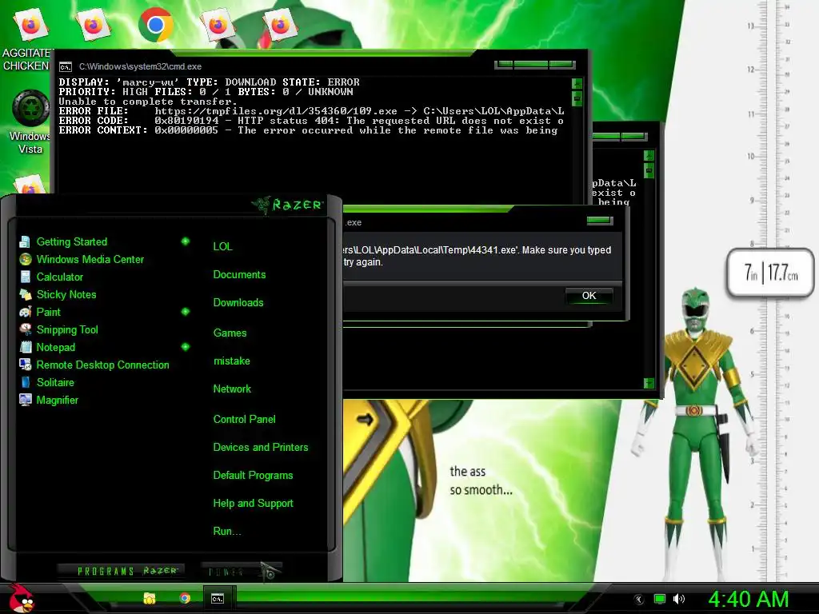Click the Solitaire cards icon
Screen dimensions: 819x614
pyautogui.click(x=25, y=382)
